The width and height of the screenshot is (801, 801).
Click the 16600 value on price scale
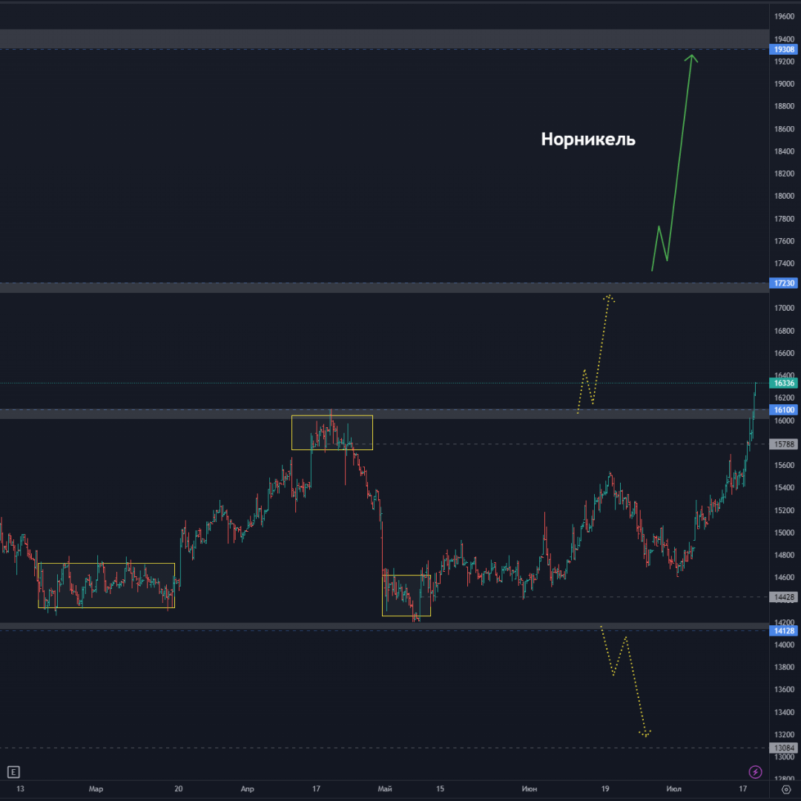(x=784, y=353)
